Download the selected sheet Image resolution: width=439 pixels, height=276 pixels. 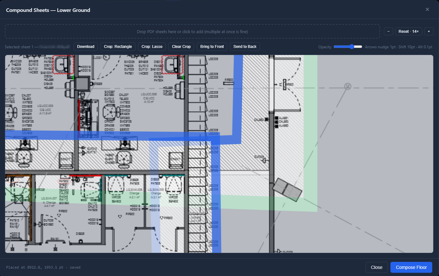86,47
